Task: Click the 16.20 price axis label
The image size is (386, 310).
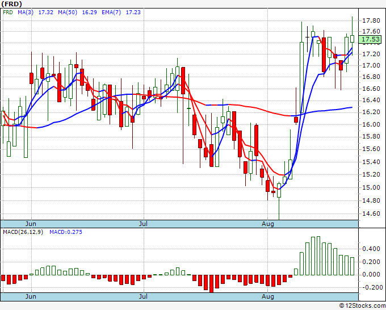Action: [x=371, y=112]
